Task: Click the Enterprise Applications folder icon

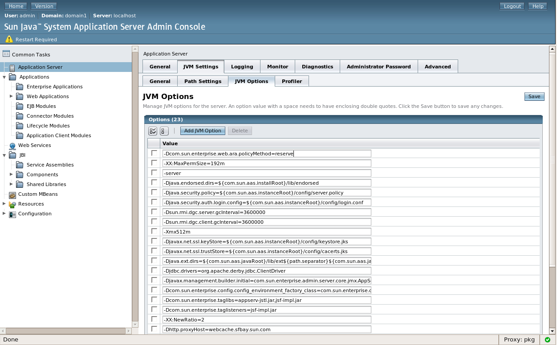Action: point(20,87)
